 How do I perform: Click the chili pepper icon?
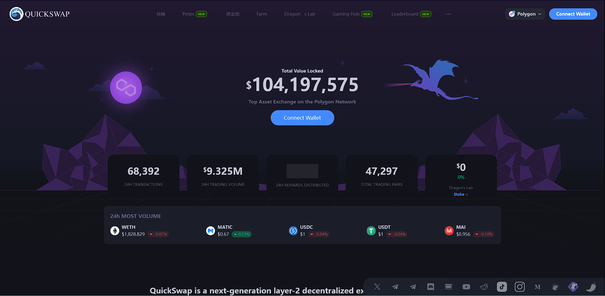(x=591, y=287)
